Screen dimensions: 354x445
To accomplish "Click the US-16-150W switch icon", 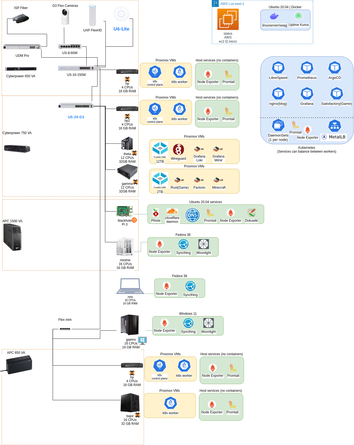I will (x=76, y=68).
